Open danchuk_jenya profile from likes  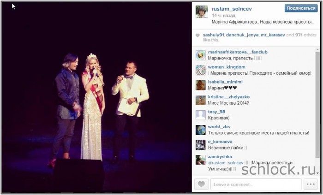point(242,35)
